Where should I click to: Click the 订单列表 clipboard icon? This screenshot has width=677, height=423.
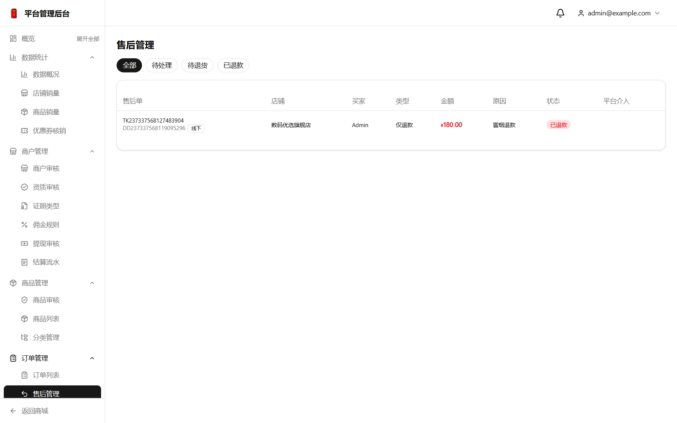click(x=24, y=375)
